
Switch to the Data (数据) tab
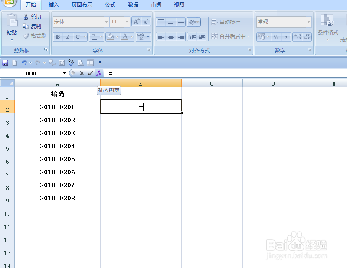tap(133, 5)
